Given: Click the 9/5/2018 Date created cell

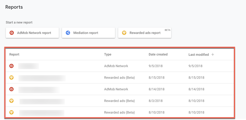Looking at the screenshot, I should 156,66.
